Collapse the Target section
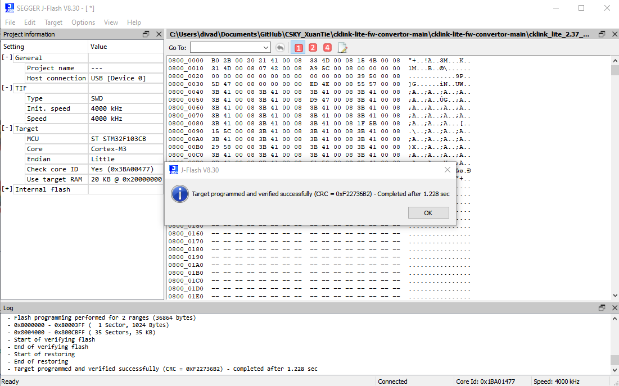619x386 pixels. click(7, 129)
